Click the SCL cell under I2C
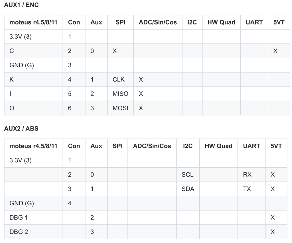 [x=187, y=174]
